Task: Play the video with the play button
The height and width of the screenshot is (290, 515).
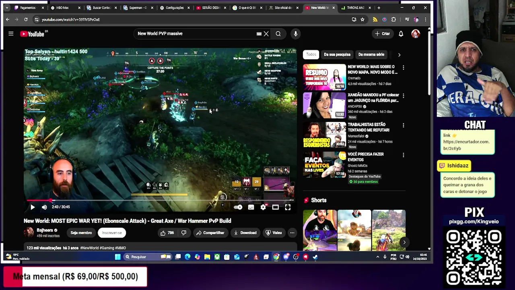Action: 33,207
